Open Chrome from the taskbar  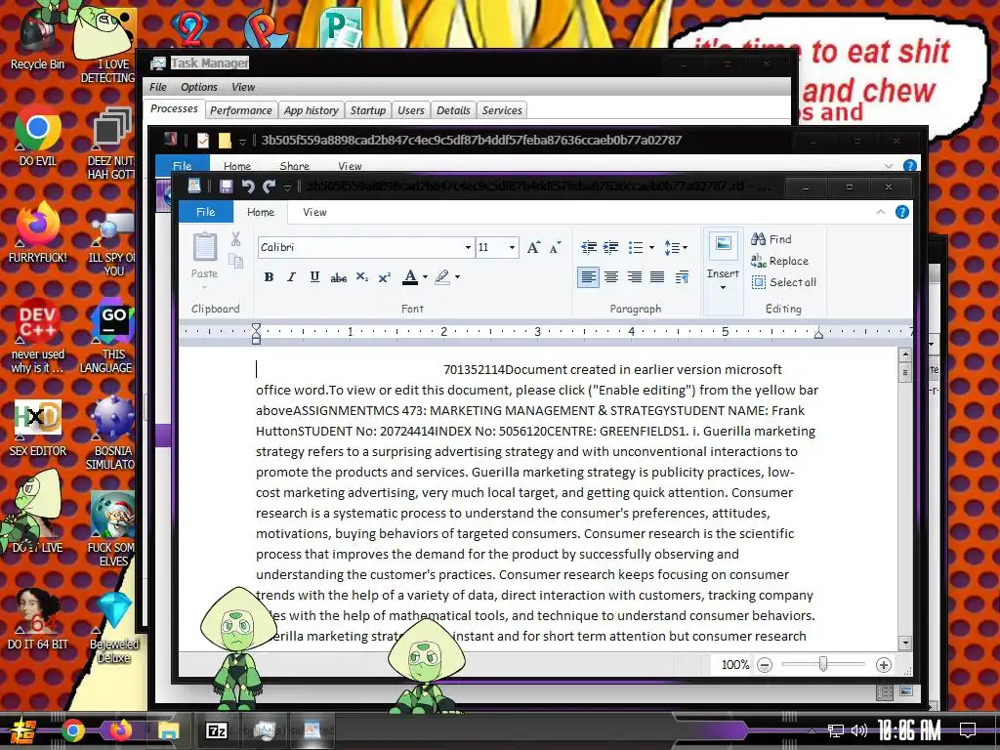point(72,730)
